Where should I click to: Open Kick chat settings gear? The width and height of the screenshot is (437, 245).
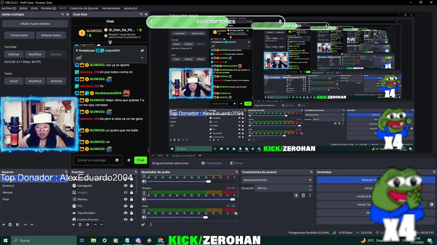[129, 160]
